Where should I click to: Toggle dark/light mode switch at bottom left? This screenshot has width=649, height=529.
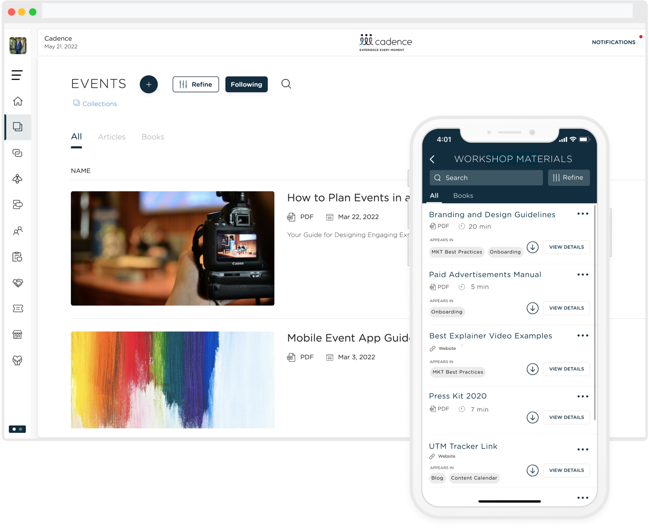coord(18,429)
